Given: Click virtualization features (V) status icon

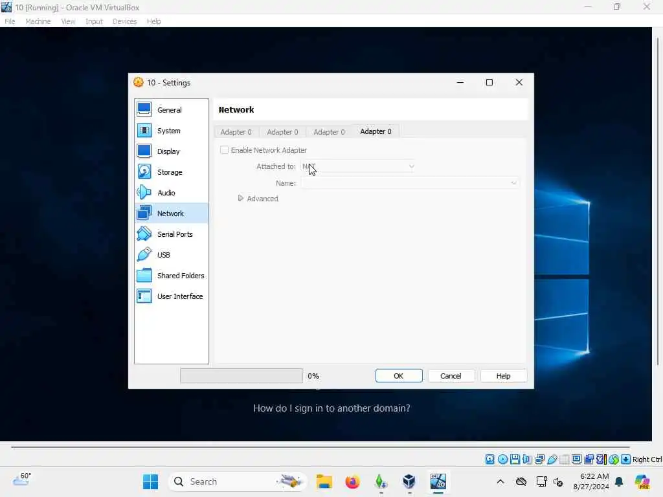Looking at the screenshot, I should click(601, 459).
